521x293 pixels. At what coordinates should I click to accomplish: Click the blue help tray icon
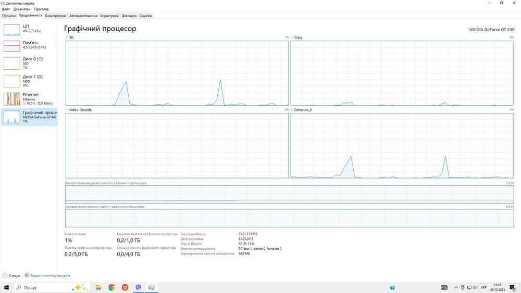pos(392,288)
